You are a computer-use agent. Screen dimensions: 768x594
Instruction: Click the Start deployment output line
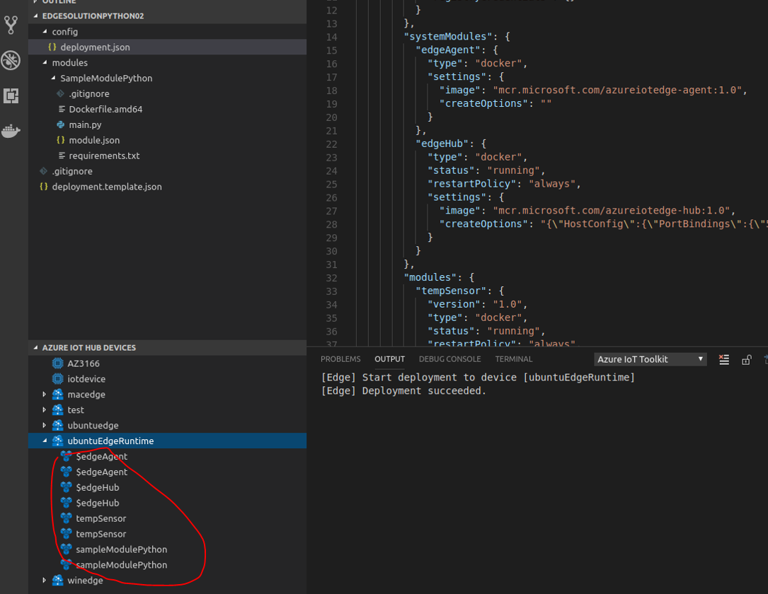click(478, 378)
